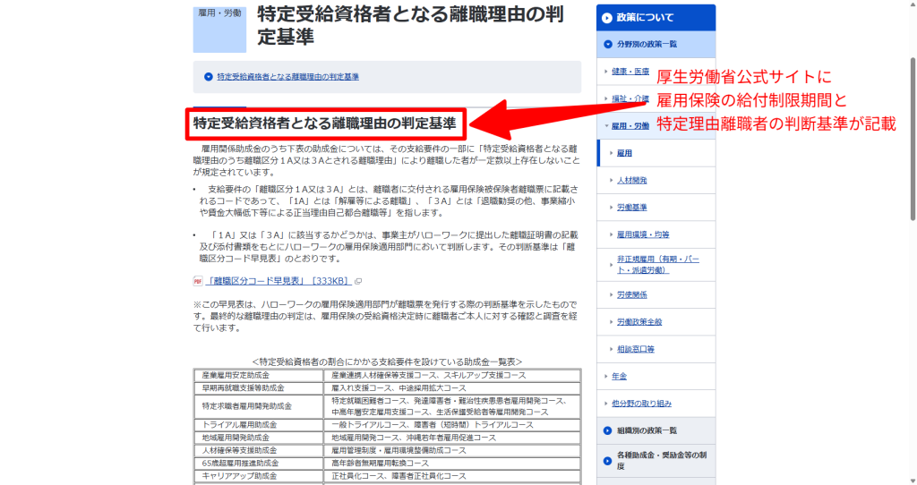Click the 早期再就職支援等助成金 table cell
This screenshot has width=917, height=485.
pos(259,388)
